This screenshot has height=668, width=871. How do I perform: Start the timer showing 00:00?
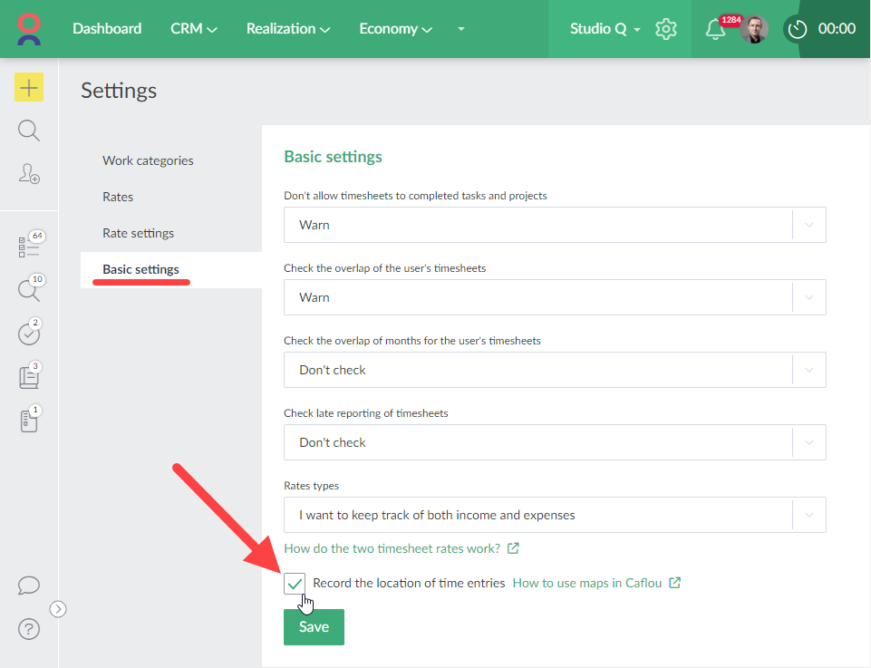point(798,29)
